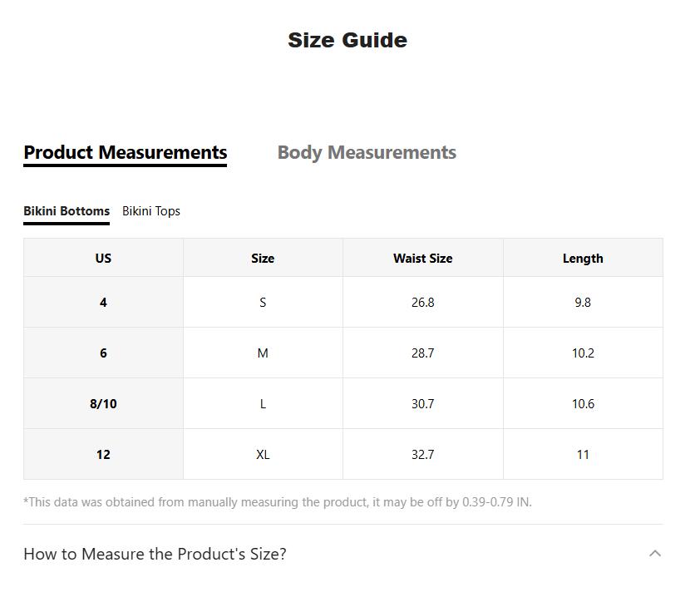690x597 pixels.
Task: Switch to Body Measurements tab
Action: point(367,153)
